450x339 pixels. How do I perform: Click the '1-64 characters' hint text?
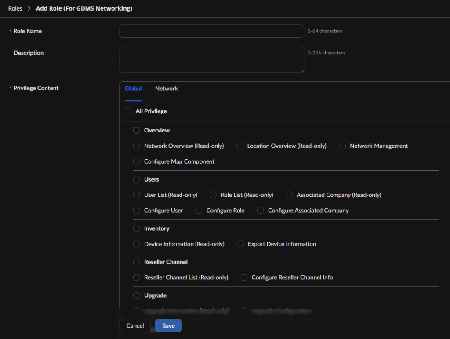pyautogui.click(x=325, y=31)
